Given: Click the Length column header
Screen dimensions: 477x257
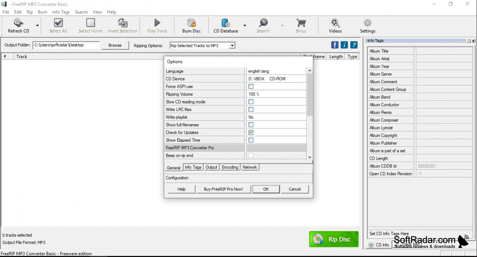Looking at the screenshot, I should [336, 56].
